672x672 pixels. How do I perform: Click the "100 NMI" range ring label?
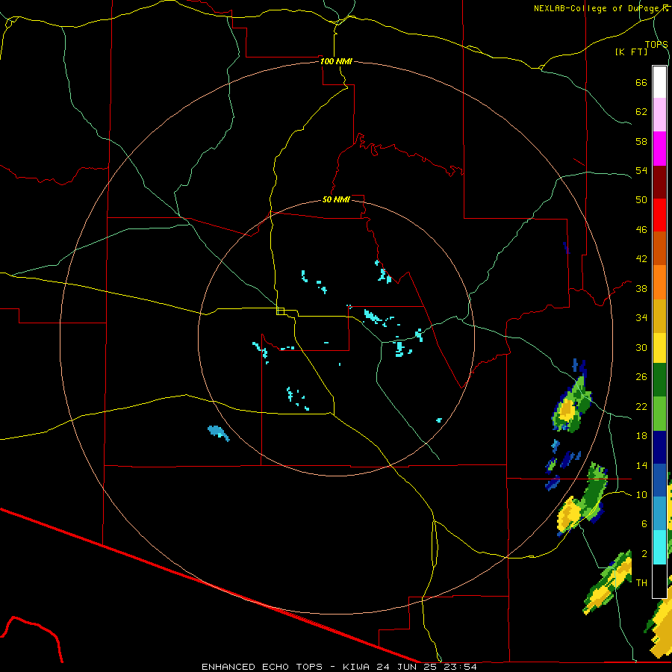337,61
